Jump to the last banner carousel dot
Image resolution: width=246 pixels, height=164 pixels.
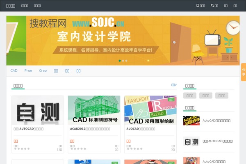126,61
